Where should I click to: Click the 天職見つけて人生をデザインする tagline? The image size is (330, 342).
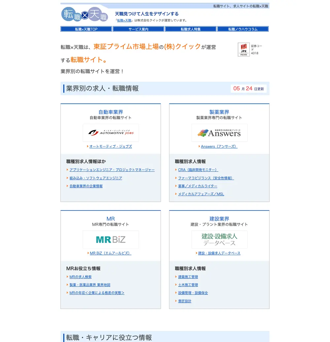pos(147,14)
